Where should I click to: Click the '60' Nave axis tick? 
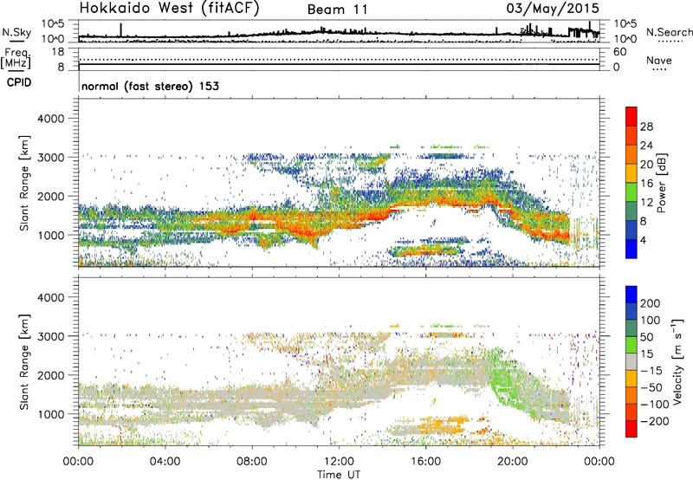click(619, 52)
